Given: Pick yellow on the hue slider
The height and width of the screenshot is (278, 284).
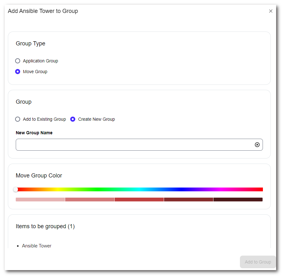Looking at the screenshot, I should click(x=57, y=189).
